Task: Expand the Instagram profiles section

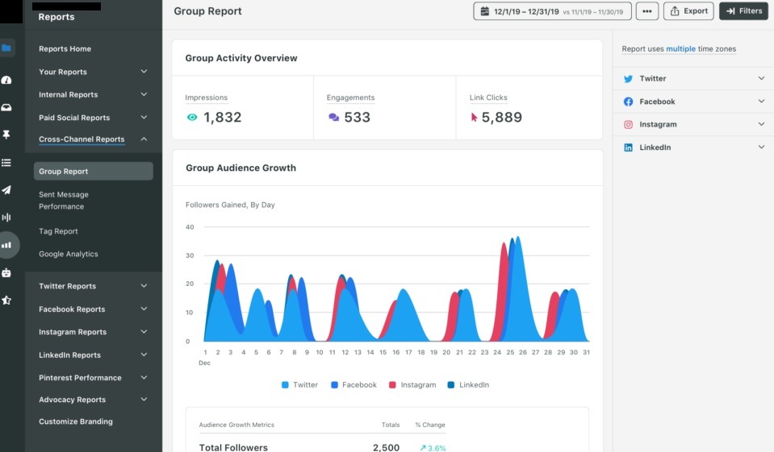Action: click(x=761, y=124)
